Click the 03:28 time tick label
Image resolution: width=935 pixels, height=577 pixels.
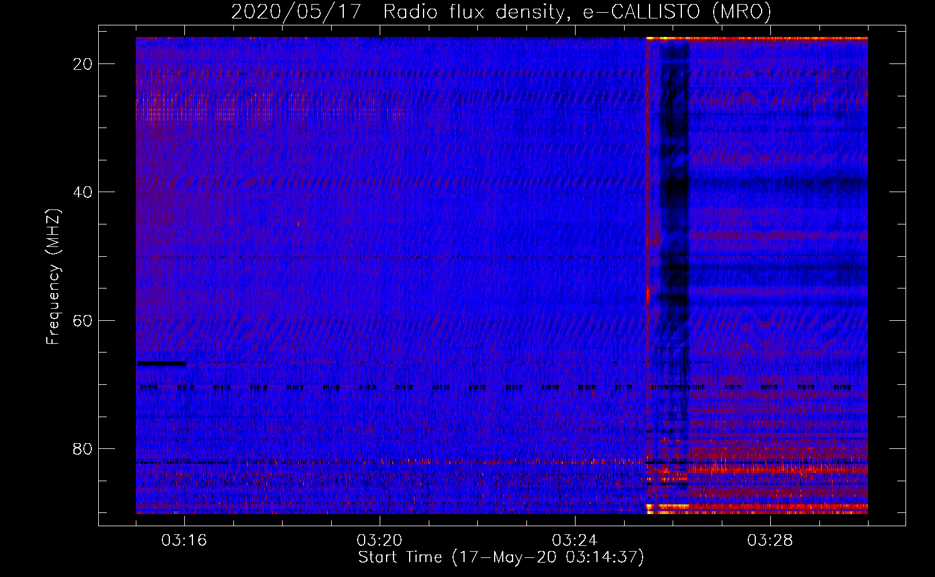point(770,541)
